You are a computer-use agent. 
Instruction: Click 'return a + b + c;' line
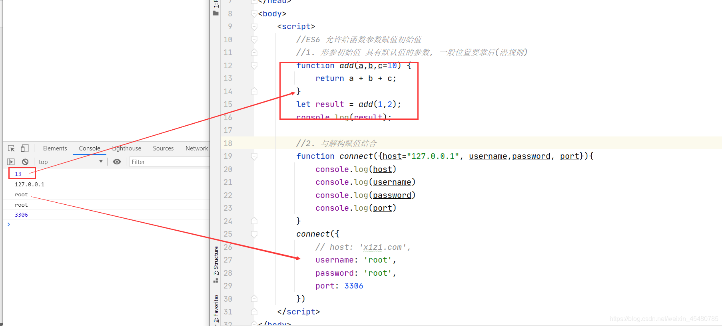click(x=356, y=79)
